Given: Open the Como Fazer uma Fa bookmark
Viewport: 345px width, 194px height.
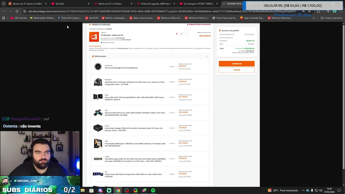Looking at the screenshot, I should tap(225, 18).
